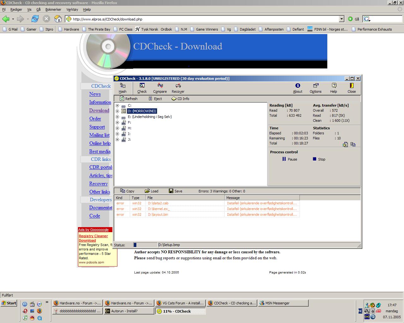Stop the CDCheck process
This screenshot has width=404, height=323.
[319, 159]
